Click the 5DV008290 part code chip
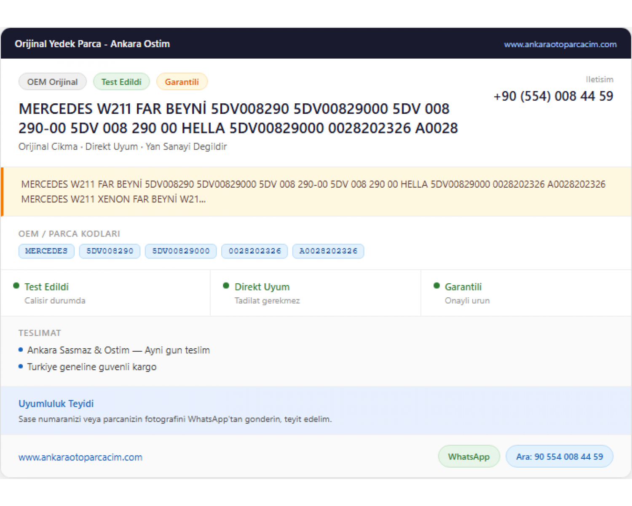The width and height of the screenshot is (632, 506). [x=110, y=251]
